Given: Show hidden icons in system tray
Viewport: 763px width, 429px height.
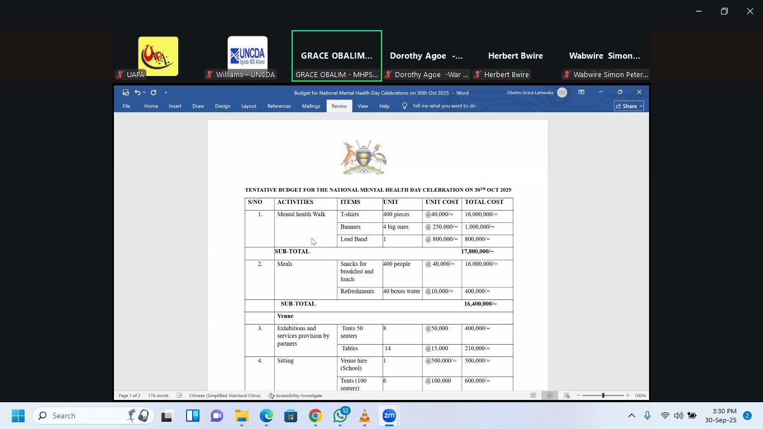Looking at the screenshot, I should click(632, 416).
